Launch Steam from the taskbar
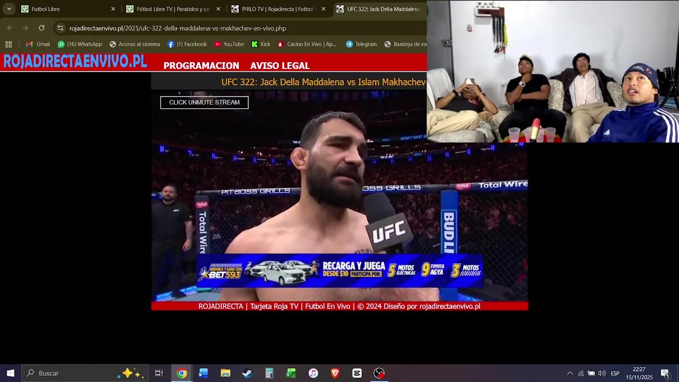The width and height of the screenshot is (679, 382). (247, 373)
